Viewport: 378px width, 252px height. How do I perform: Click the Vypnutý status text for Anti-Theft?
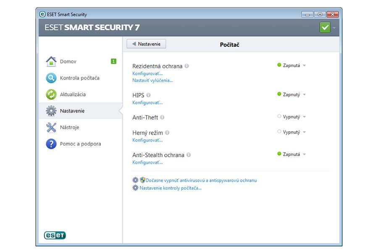click(291, 117)
